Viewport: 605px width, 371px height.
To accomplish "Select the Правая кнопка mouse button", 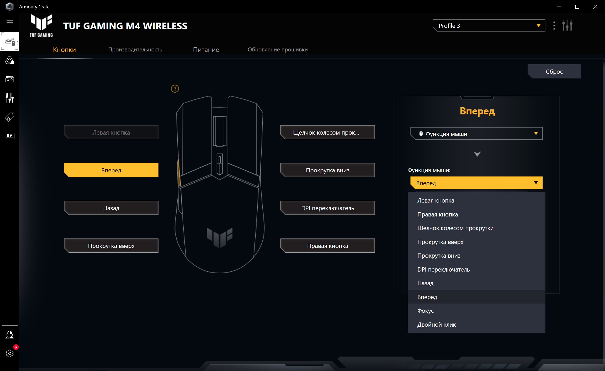I will coord(327,246).
